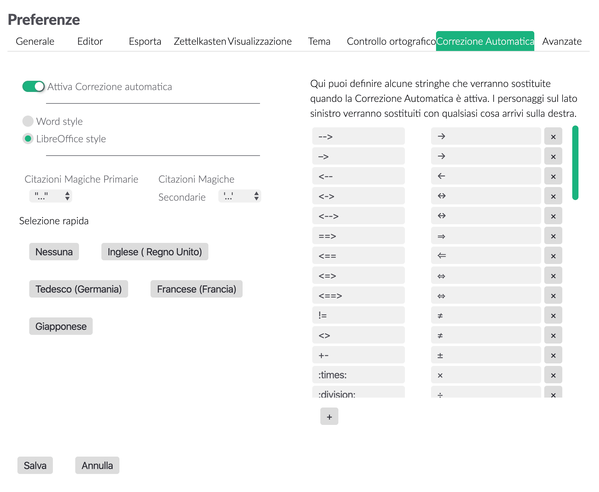This screenshot has height=492, width=599.
Task: Switch to the Generale tab
Action: tap(35, 41)
